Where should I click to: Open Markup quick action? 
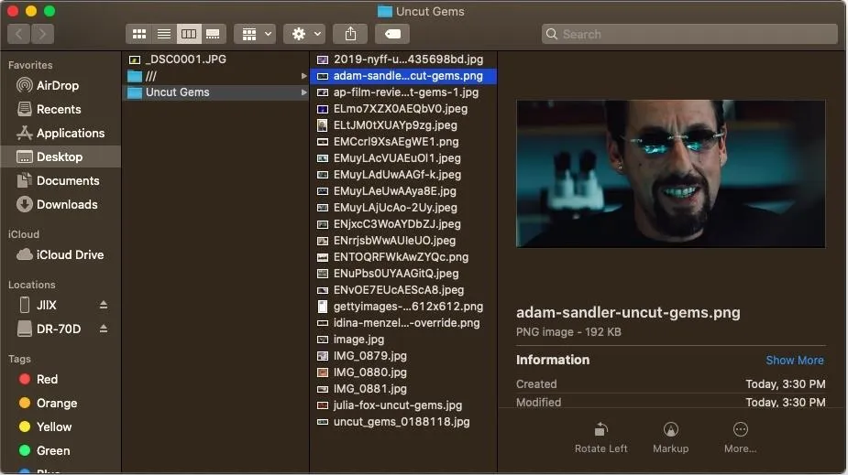coord(671,437)
